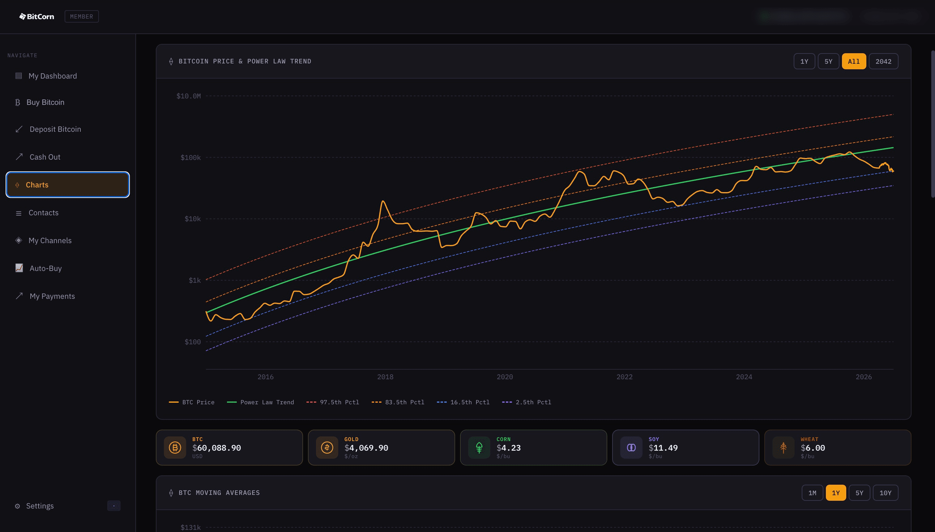Click the Corn plant icon on price card
Viewport: 935px width, 532px height.
click(x=479, y=448)
